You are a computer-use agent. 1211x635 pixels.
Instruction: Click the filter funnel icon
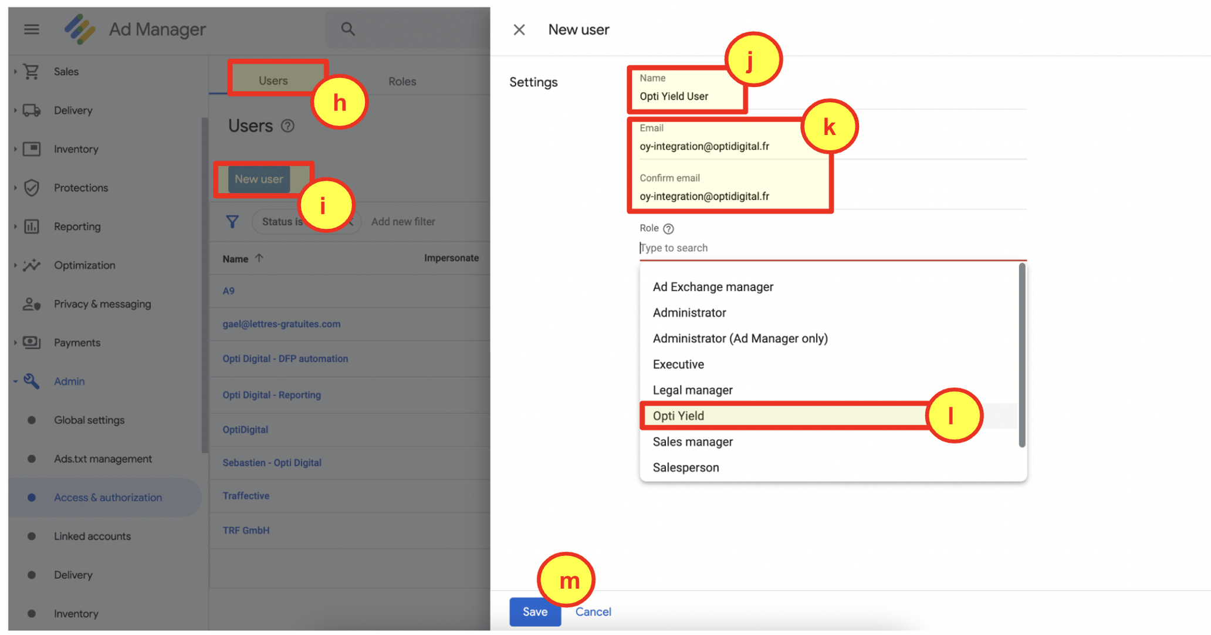(x=232, y=221)
